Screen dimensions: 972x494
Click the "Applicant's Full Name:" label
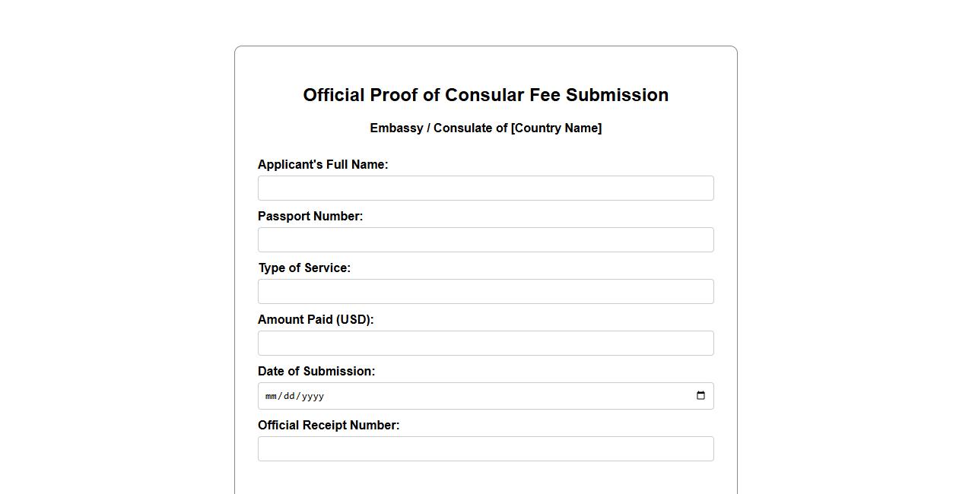point(322,165)
